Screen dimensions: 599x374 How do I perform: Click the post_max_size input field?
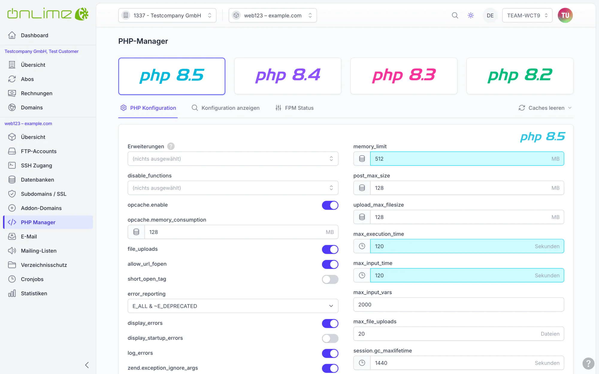(x=467, y=188)
